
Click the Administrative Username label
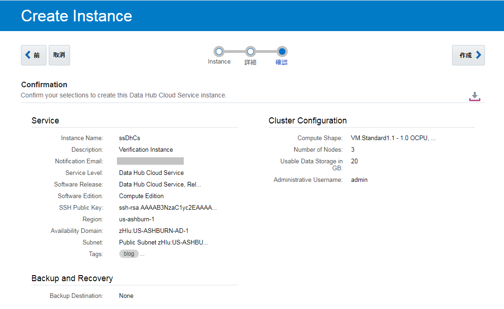tap(308, 180)
